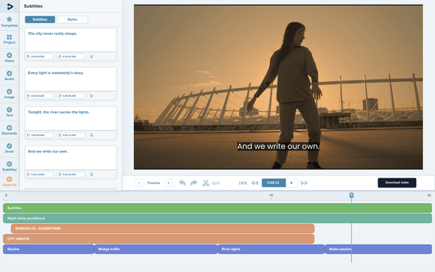Open the Draw tool in the sidebar
This screenshot has height=272, width=435.
[x=10, y=148]
